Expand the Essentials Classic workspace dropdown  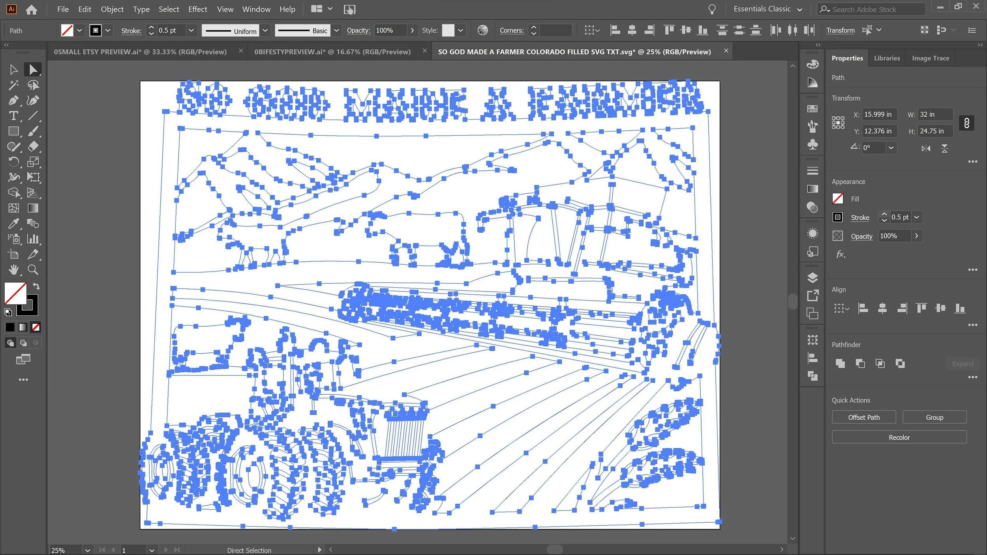click(x=799, y=9)
